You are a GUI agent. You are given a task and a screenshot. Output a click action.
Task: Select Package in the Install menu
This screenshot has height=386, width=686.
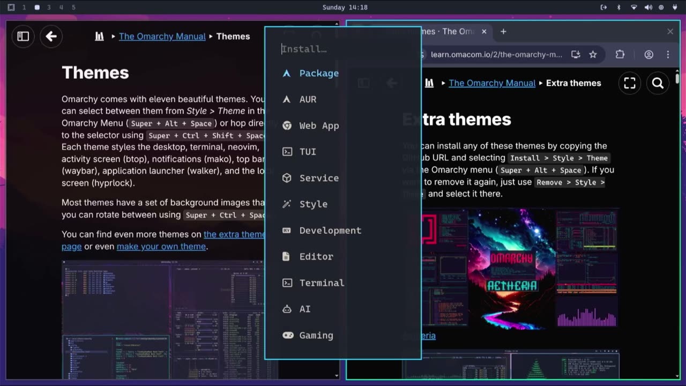tap(318, 73)
